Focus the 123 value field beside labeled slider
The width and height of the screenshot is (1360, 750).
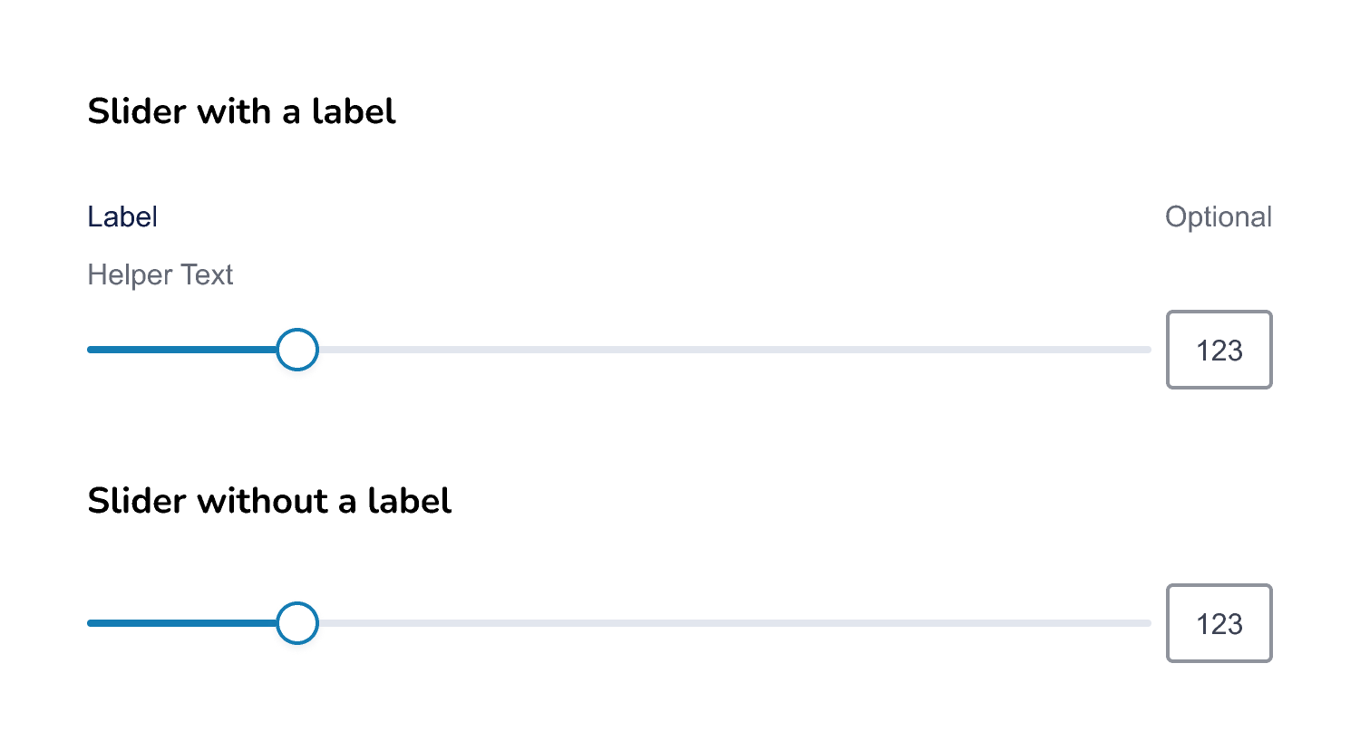coord(1219,350)
